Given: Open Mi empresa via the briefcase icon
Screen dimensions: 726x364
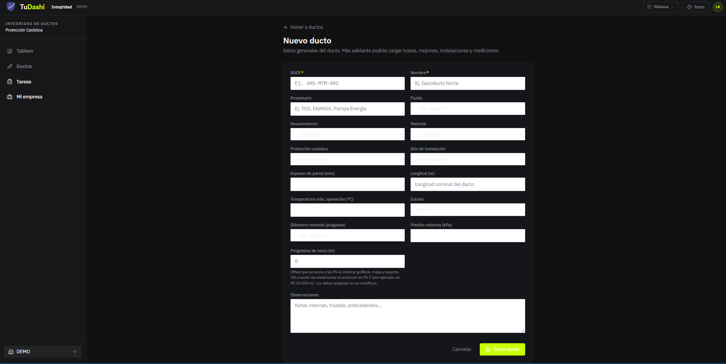Looking at the screenshot, I should tap(10, 97).
